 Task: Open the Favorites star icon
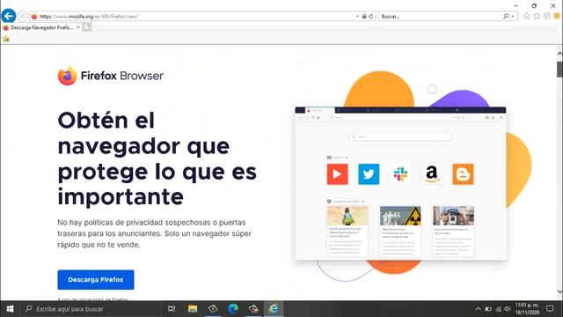[x=537, y=16]
